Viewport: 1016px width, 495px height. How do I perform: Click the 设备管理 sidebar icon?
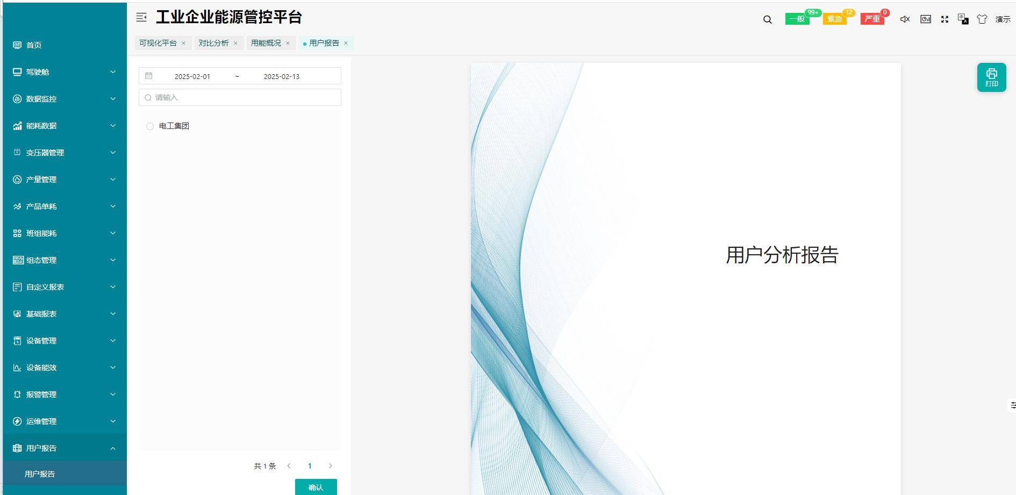coord(17,341)
